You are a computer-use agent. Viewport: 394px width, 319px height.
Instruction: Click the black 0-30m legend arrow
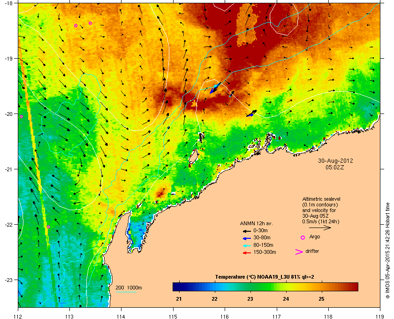[247, 231]
